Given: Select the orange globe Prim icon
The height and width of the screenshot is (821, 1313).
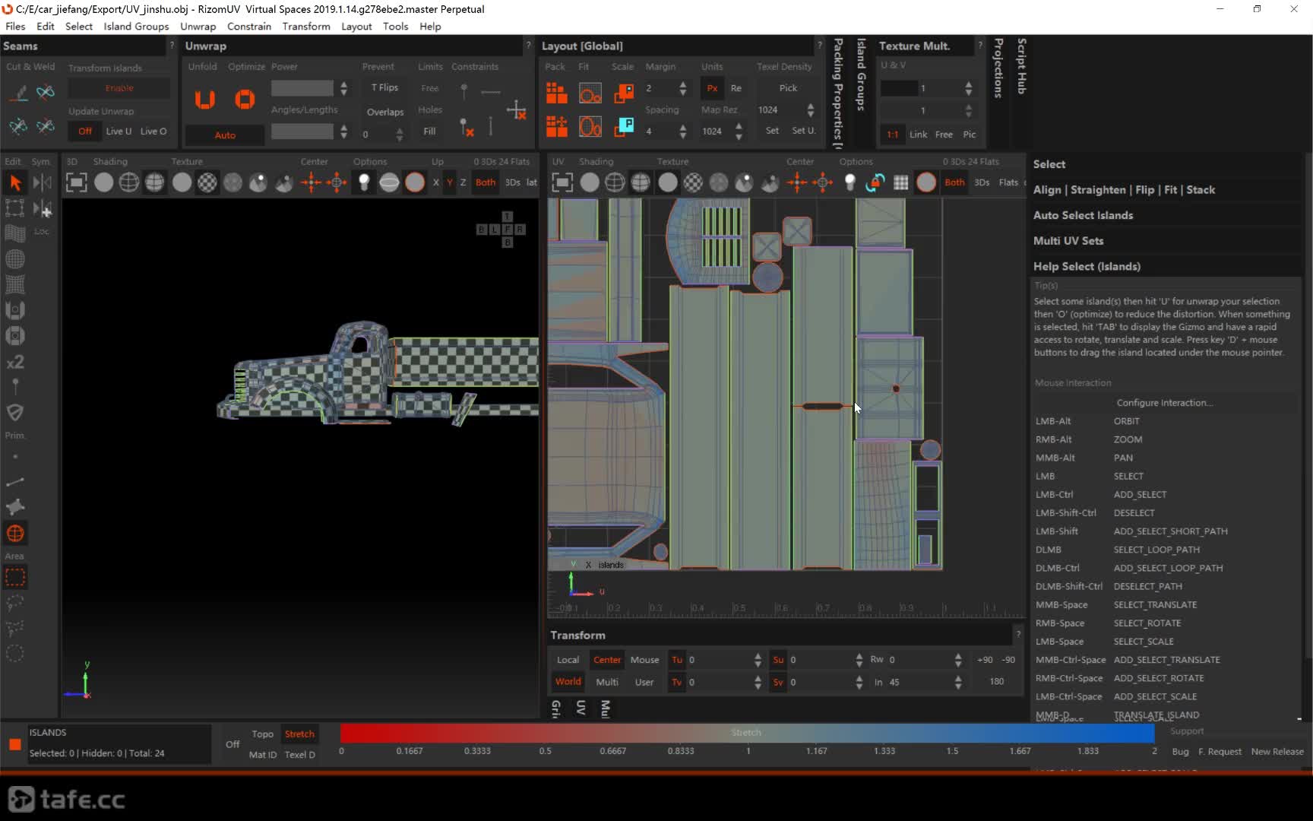Looking at the screenshot, I should tap(15, 534).
